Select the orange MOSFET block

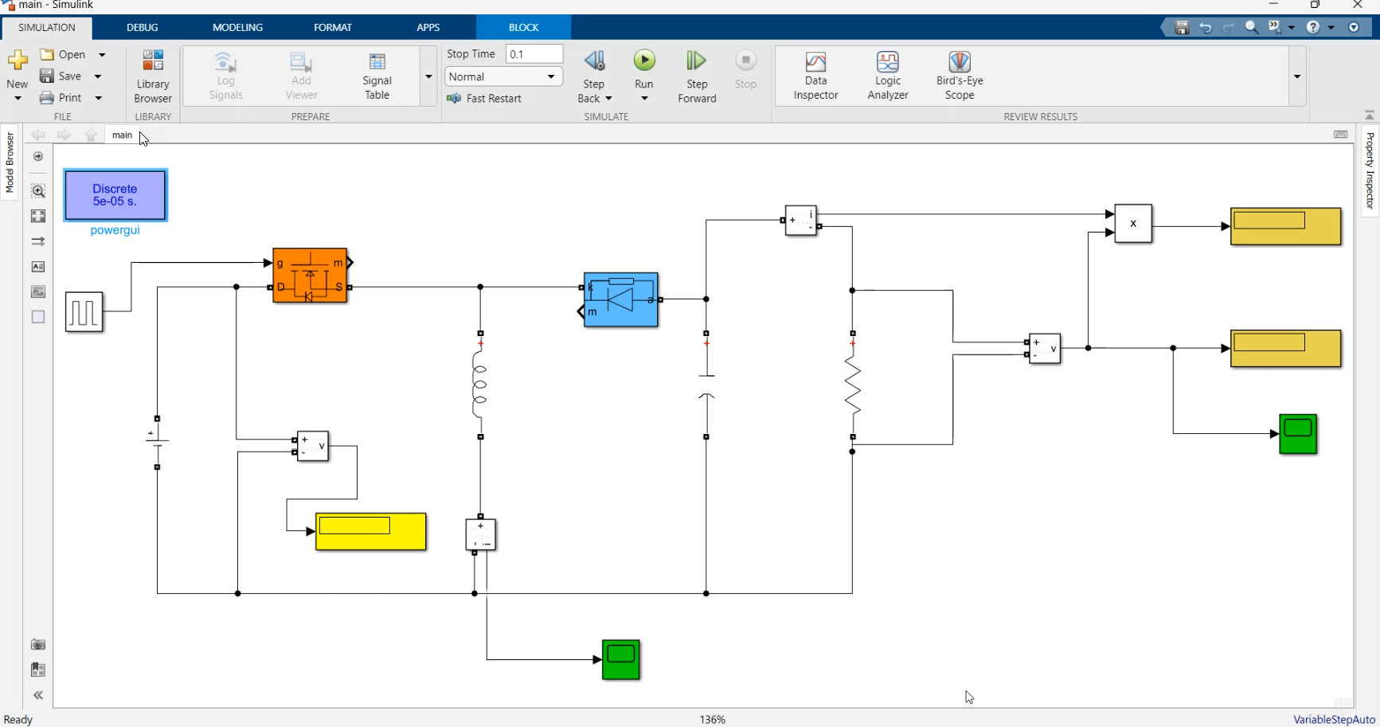310,276
